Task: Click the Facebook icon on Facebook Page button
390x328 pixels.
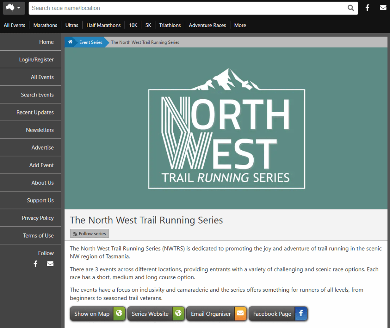Action: 300,314
